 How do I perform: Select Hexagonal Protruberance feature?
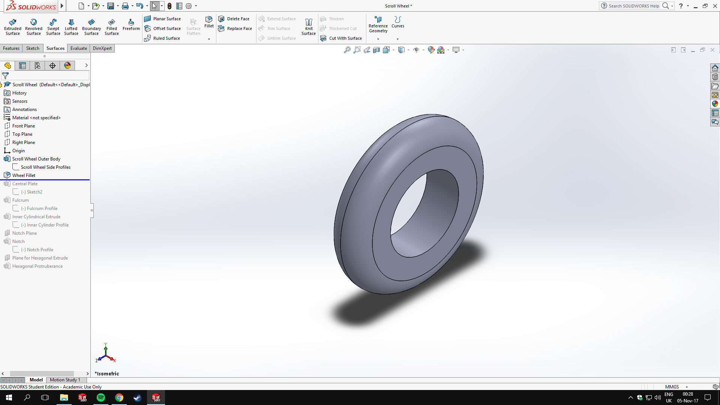(x=37, y=266)
